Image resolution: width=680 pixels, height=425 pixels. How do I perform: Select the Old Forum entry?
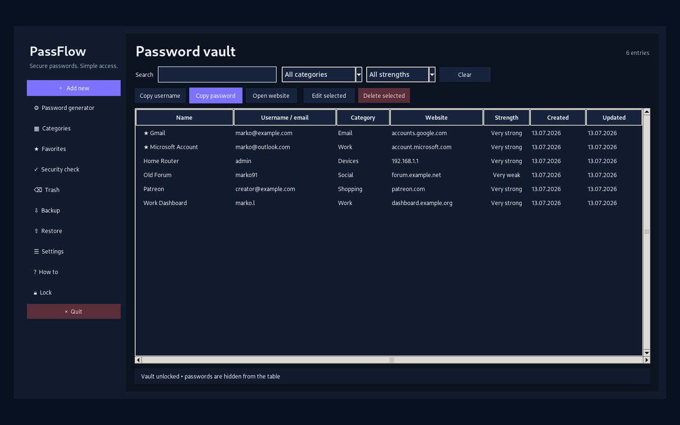pos(389,175)
